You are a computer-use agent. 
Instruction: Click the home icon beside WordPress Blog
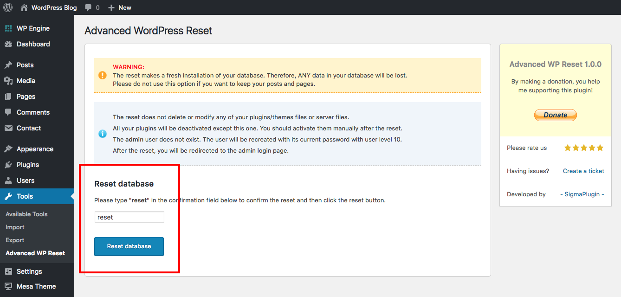pyautogui.click(x=24, y=7)
